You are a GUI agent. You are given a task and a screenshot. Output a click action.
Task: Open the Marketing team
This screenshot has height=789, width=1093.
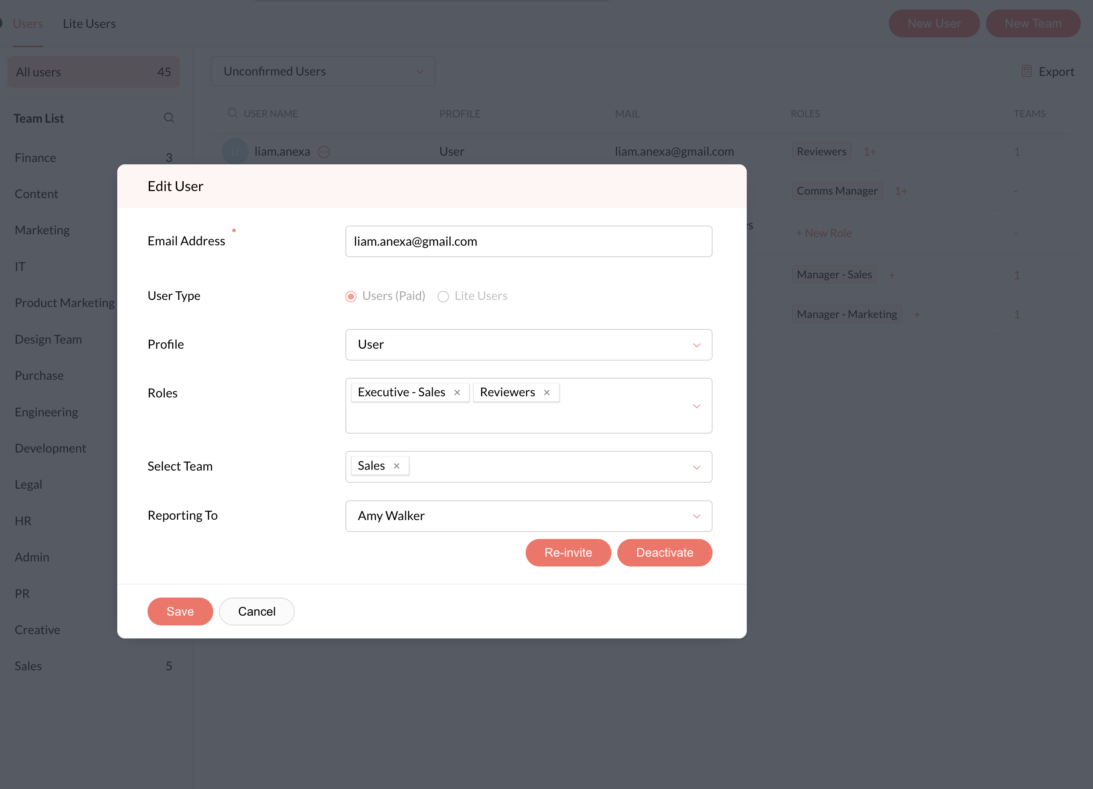click(x=42, y=230)
